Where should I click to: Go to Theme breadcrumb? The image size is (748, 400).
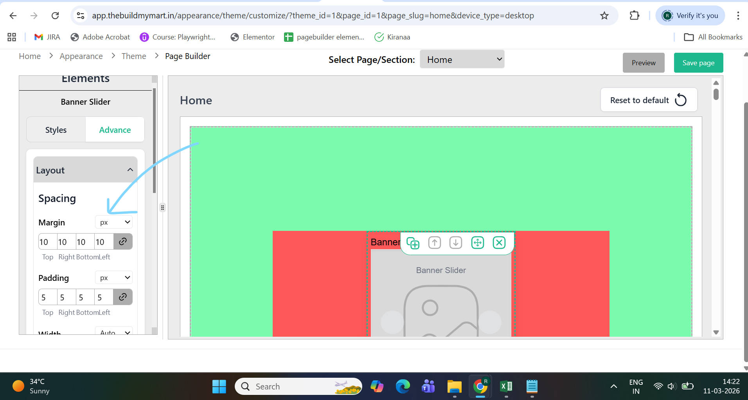click(x=134, y=56)
